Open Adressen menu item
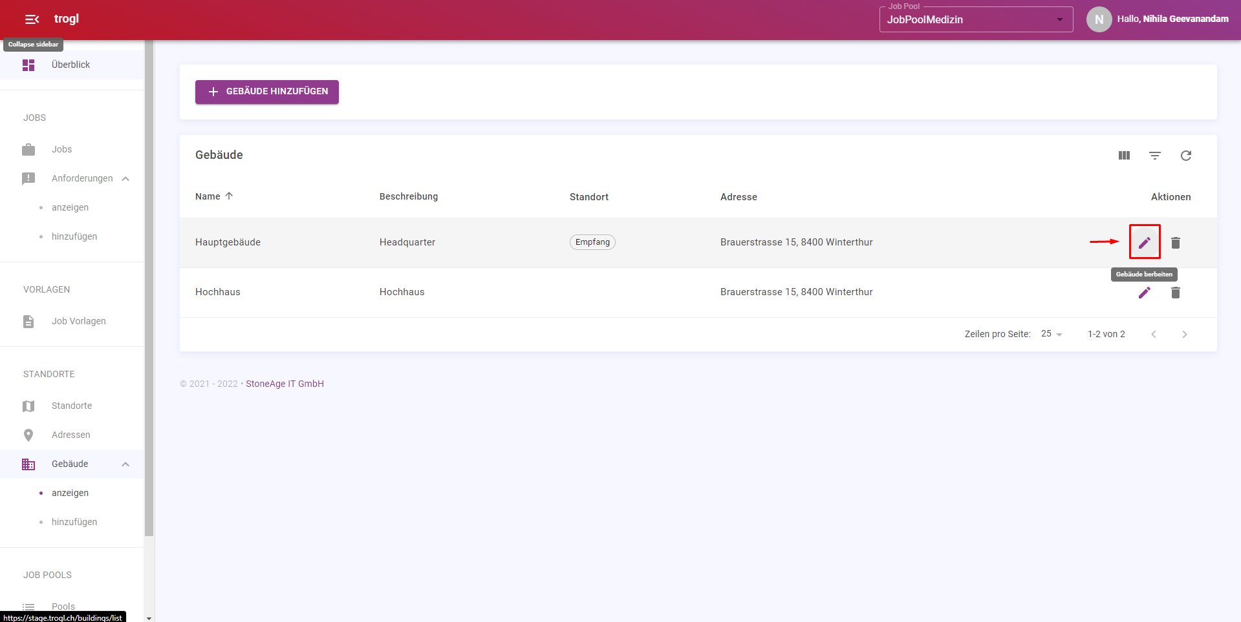Viewport: 1241px width, 622px height. 71,435
